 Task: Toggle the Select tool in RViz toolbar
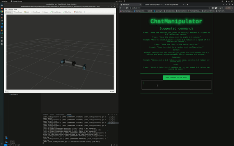click(x=27, y=12)
